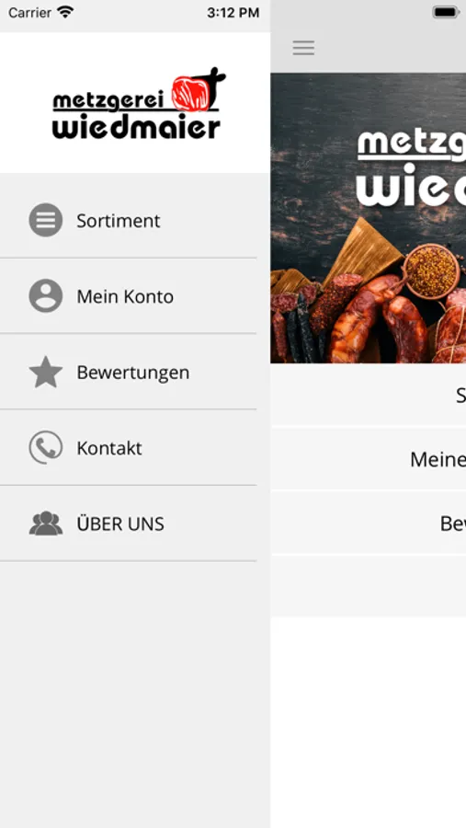The image size is (466, 828).
Task: Open the ÜBER UNS menu item
Action: point(129,523)
